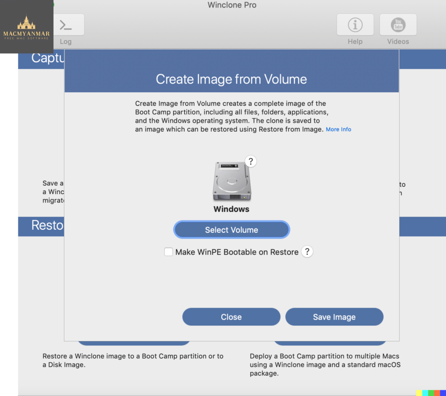Open the More Info link
Image resolution: width=446 pixels, height=396 pixels.
click(x=338, y=129)
